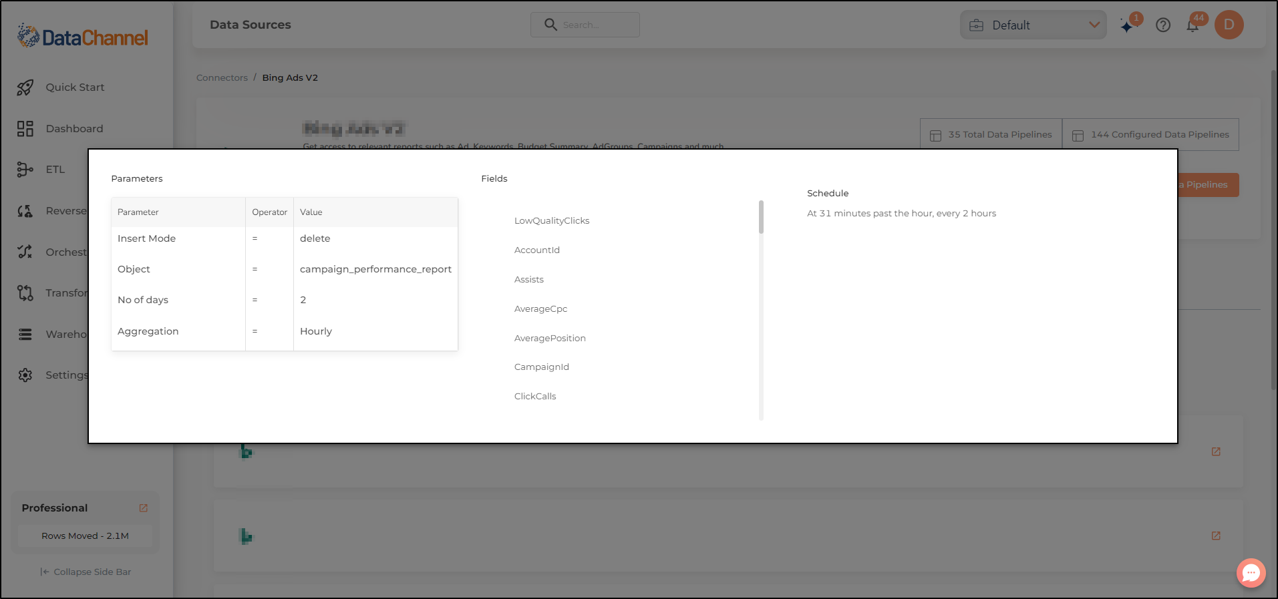Open external link icon on first pipeline card
The image size is (1278, 599).
click(1216, 451)
